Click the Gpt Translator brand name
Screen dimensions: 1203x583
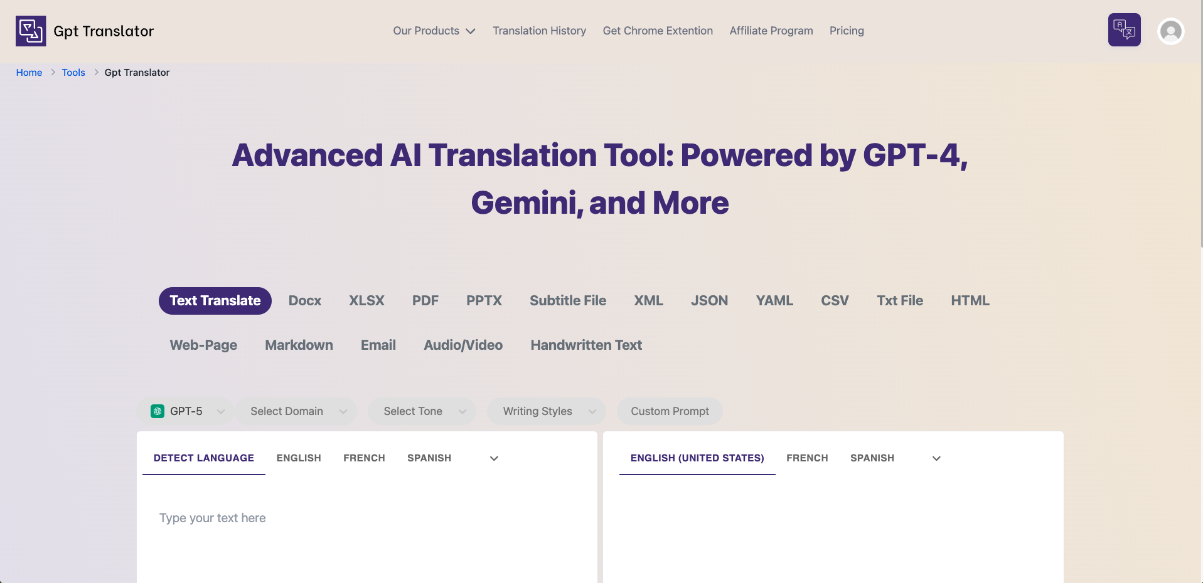tap(104, 31)
